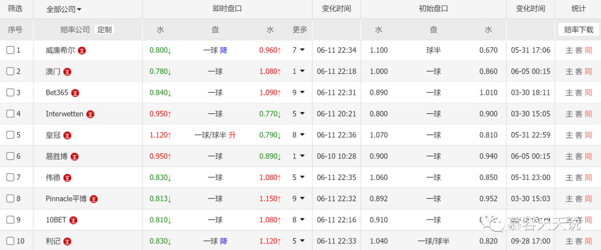
Task: Click handicap 一球 降 in 利记 row
Action: click(x=215, y=241)
